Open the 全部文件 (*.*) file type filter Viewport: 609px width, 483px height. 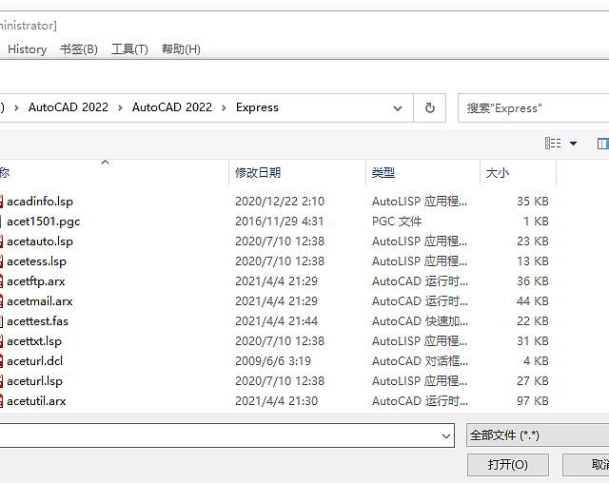538,435
